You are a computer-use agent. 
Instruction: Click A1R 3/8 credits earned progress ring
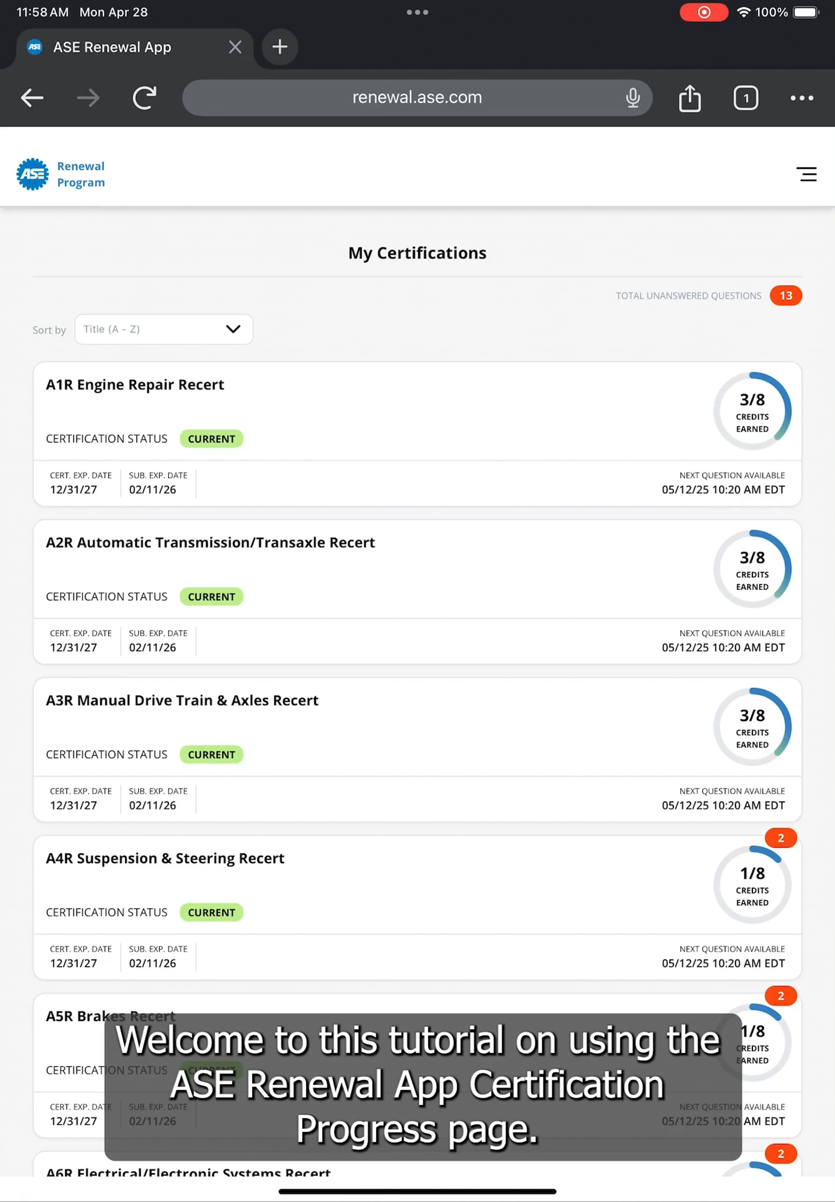[x=752, y=411]
